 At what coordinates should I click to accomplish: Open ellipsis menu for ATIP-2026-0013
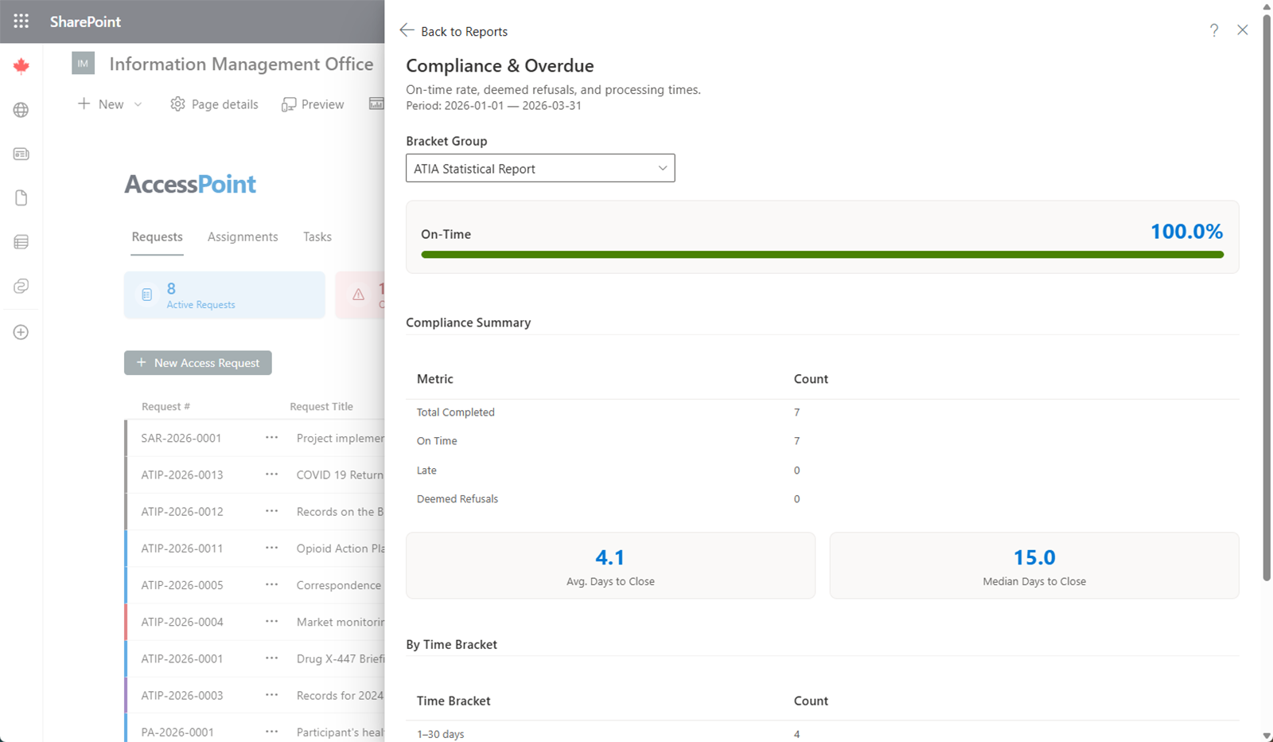pyautogui.click(x=271, y=474)
